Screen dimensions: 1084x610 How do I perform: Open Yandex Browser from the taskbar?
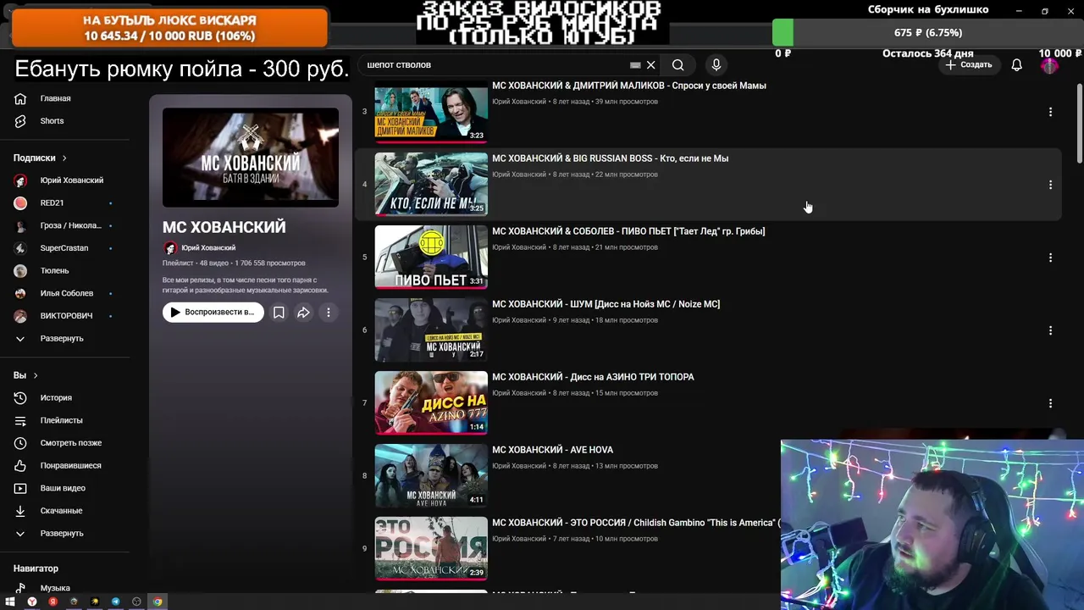(x=31, y=602)
